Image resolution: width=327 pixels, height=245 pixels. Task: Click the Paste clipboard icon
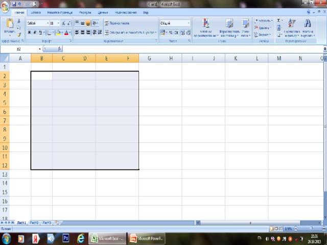click(10, 23)
